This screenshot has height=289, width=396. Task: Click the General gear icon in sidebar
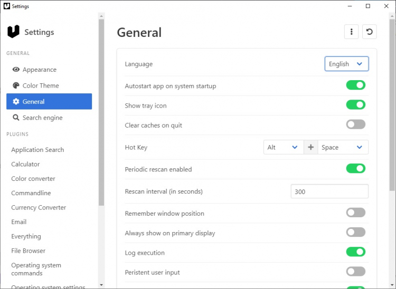(x=16, y=102)
